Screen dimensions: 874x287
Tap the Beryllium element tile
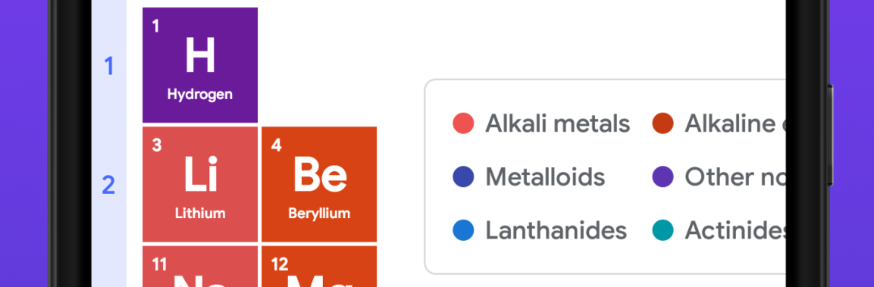(x=319, y=184)
